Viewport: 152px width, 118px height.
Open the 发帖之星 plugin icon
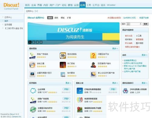click(x=32, y=65)
